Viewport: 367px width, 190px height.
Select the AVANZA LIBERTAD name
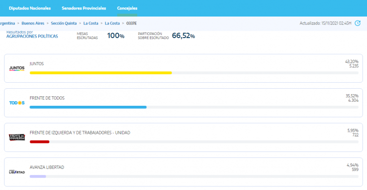(x=47, y=167)
